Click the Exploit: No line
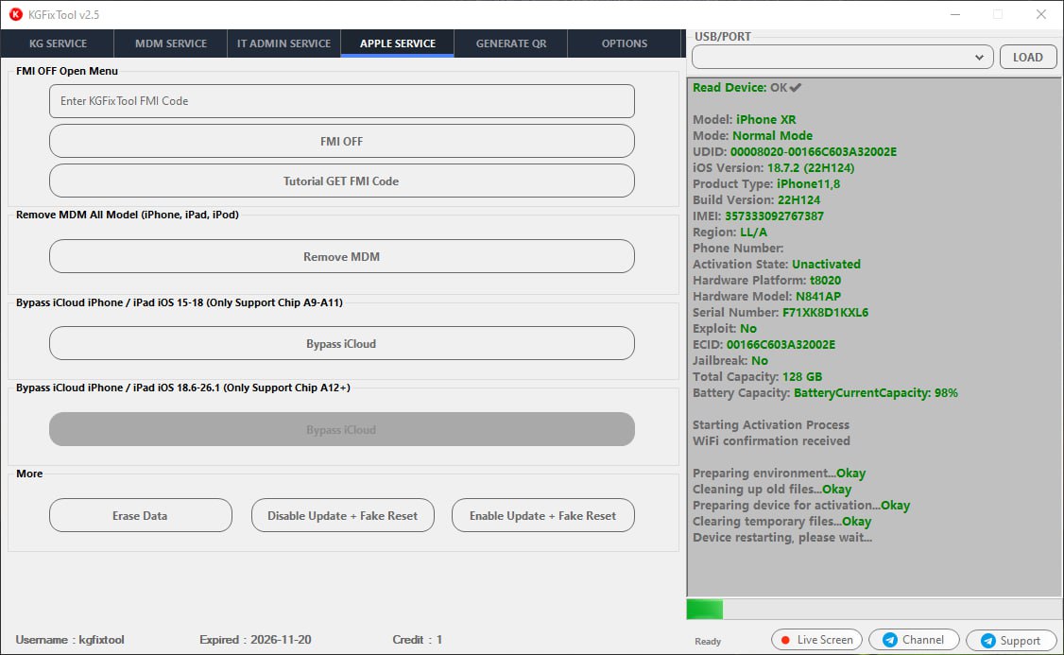1064x655 pixels. [x=725, y=329]
